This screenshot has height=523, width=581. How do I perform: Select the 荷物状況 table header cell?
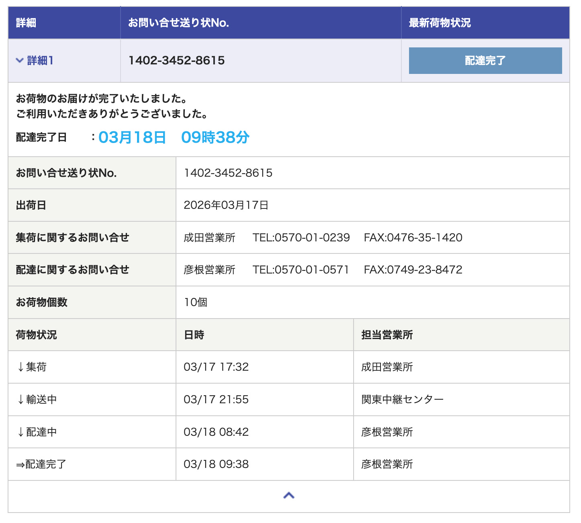coord(36,335)
